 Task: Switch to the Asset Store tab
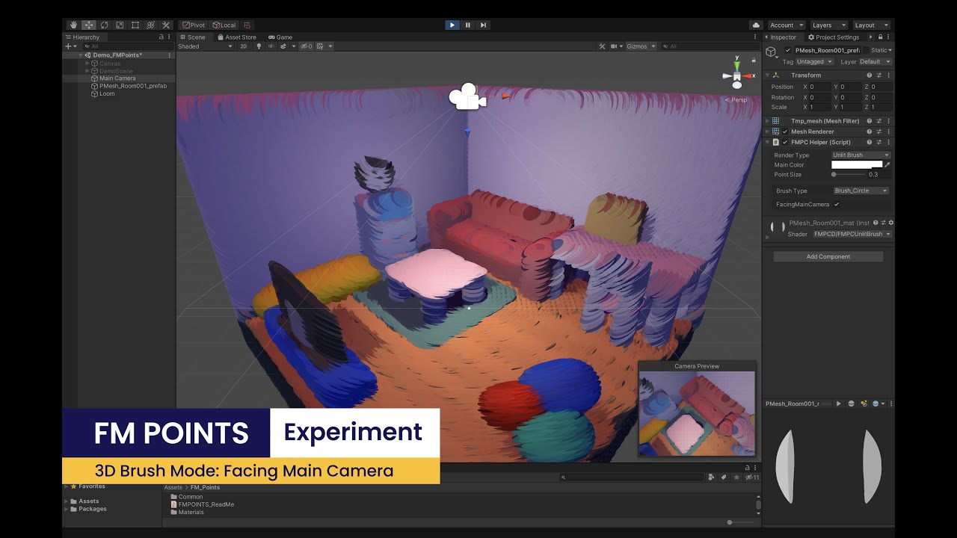click(236, 37)
